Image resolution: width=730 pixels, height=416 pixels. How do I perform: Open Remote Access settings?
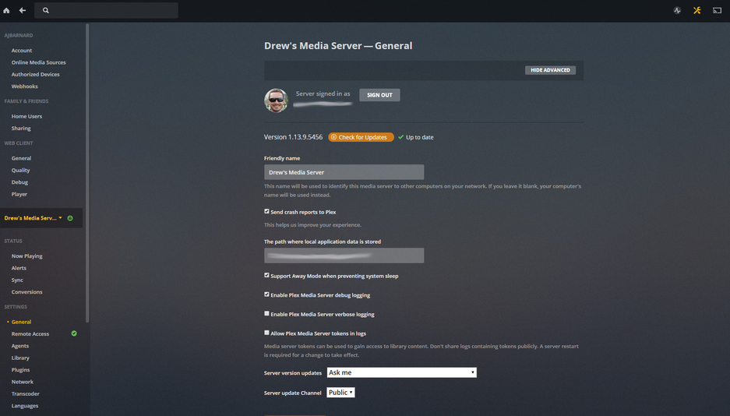pos(30,334)
